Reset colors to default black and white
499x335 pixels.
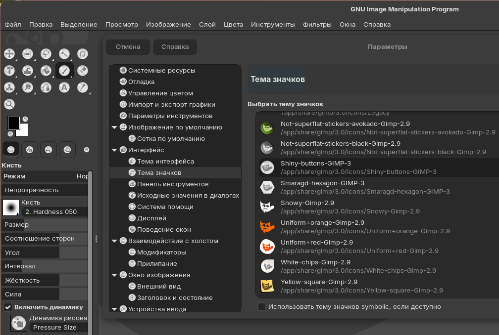coord(10,134)
